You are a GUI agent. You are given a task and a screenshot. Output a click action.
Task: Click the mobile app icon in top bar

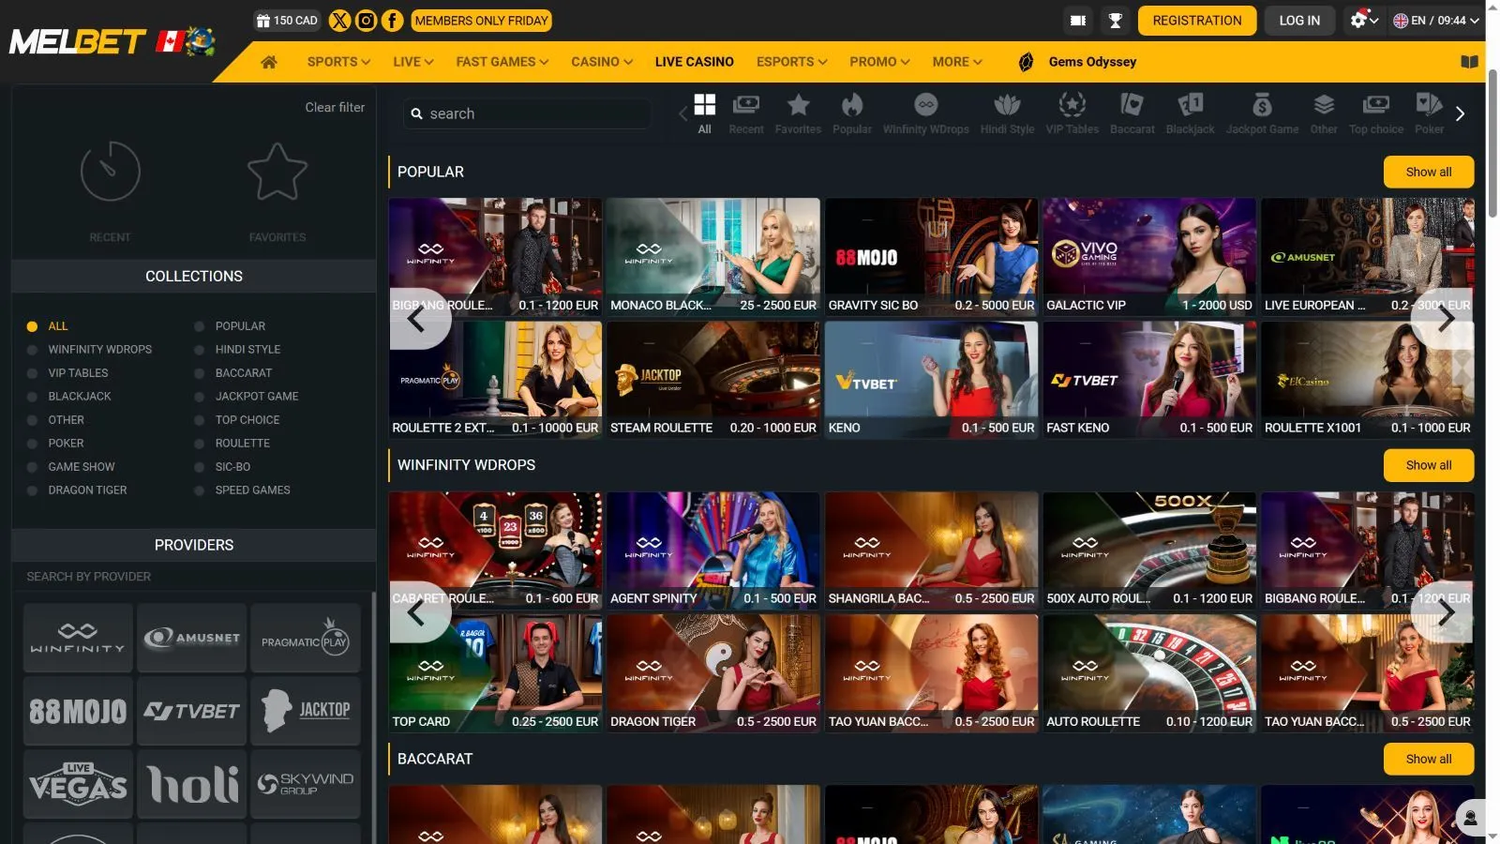1078,21
